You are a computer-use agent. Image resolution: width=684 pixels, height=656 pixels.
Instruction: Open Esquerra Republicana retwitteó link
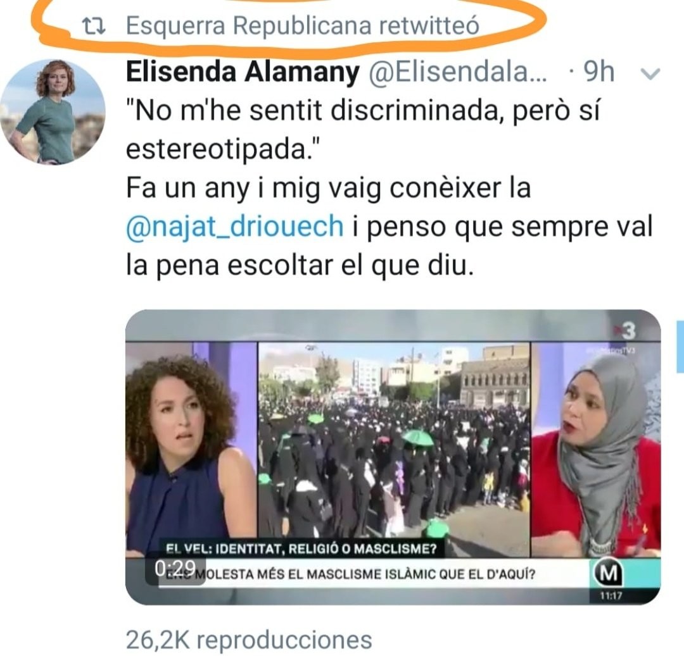302,25
